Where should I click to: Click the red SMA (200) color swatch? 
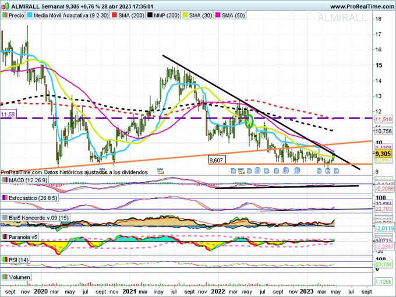click(x=114, y=15)
